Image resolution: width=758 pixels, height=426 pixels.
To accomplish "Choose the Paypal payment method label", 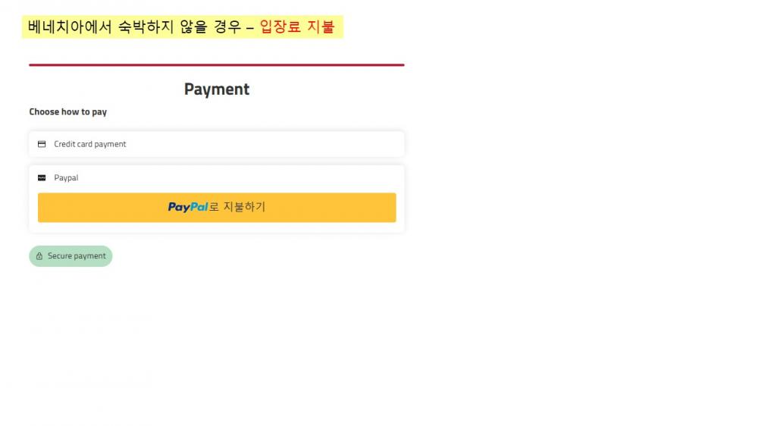I will pyautogui.click(x=66, y=178).
